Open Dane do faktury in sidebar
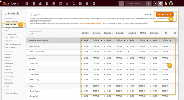This screenshot has width=184, height=100. 10,47
